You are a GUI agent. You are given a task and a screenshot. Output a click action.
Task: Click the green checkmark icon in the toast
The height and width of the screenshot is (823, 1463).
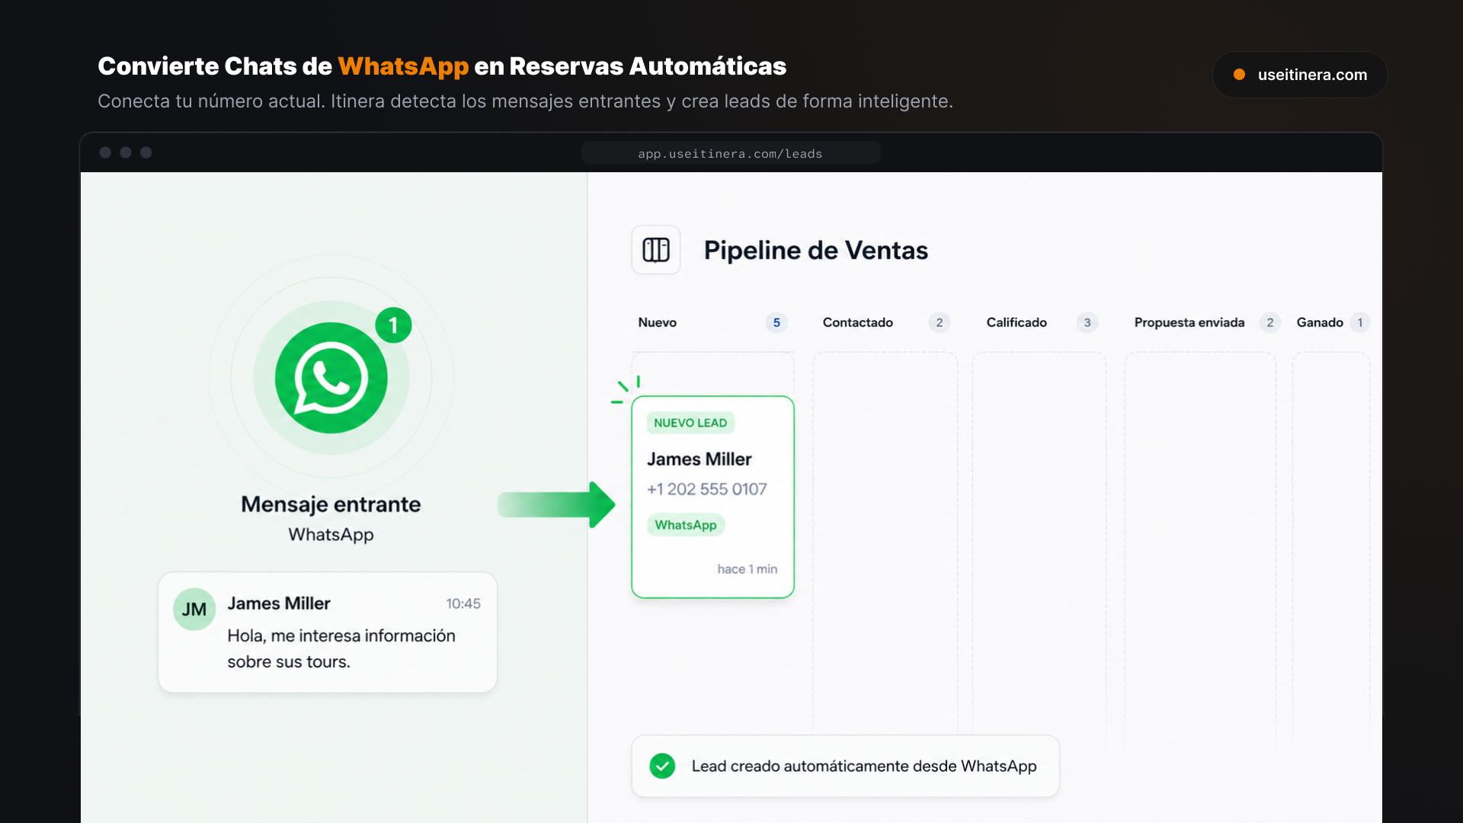tap(662, 766)
